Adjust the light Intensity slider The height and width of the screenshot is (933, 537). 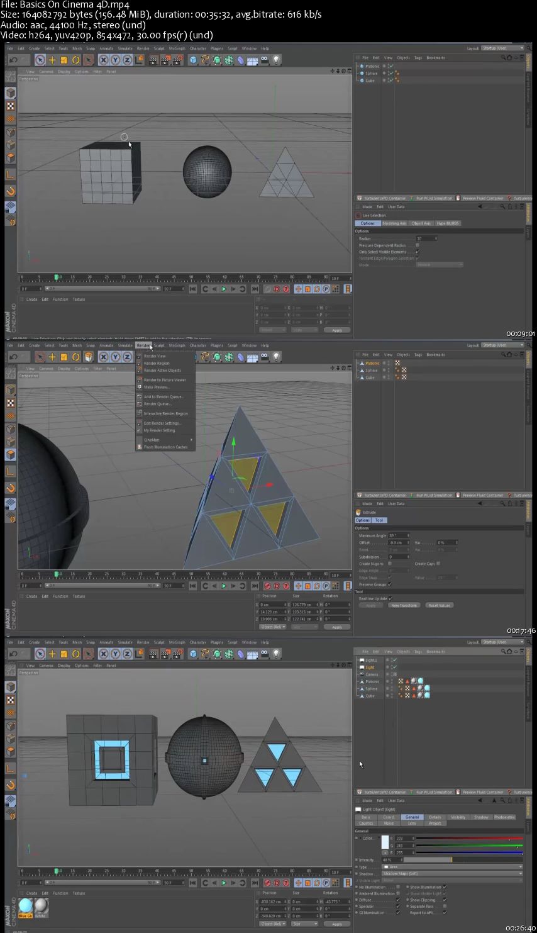coord(463,859)
